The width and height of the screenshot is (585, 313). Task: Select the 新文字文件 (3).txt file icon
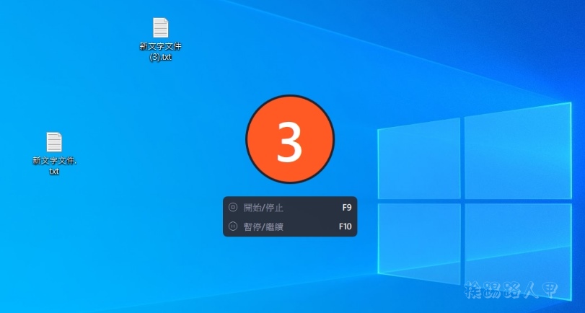pyautogui.click(x=160, y=28)
